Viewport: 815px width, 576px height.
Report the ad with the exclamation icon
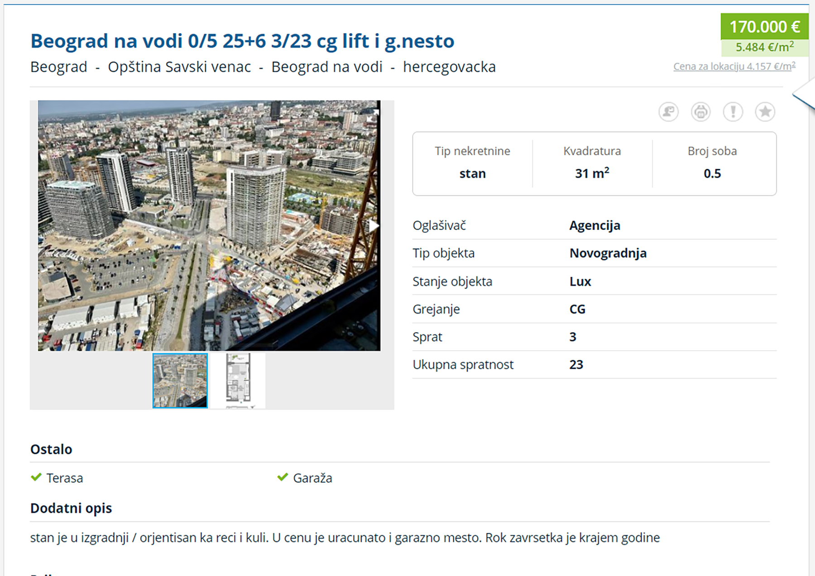click(733, 111)
